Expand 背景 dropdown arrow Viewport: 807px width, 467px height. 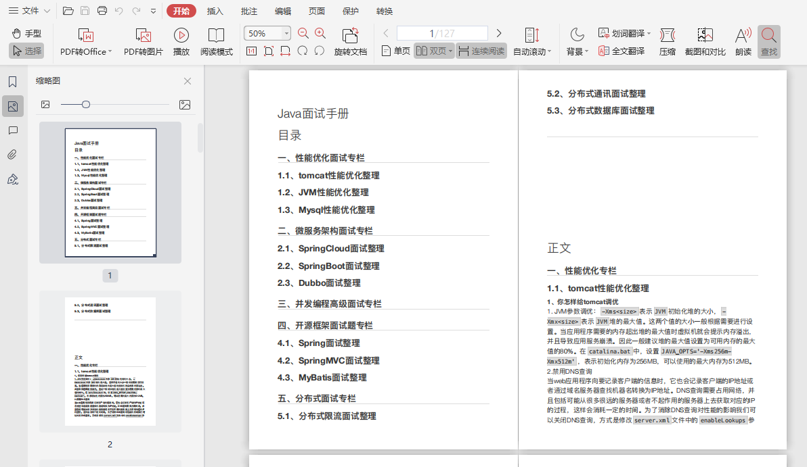click(587, 52)
